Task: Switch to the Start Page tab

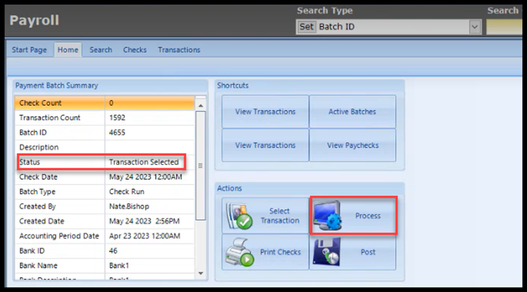Action: tap(29, 50)
